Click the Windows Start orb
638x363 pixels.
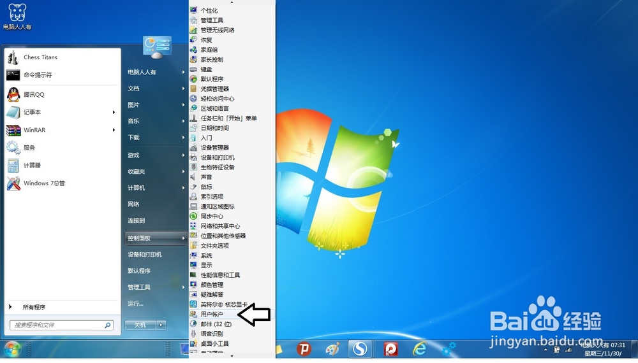[13, 349]
